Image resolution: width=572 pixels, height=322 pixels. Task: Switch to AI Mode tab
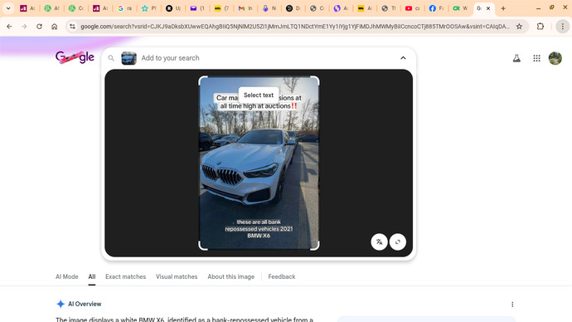[67, 276]
